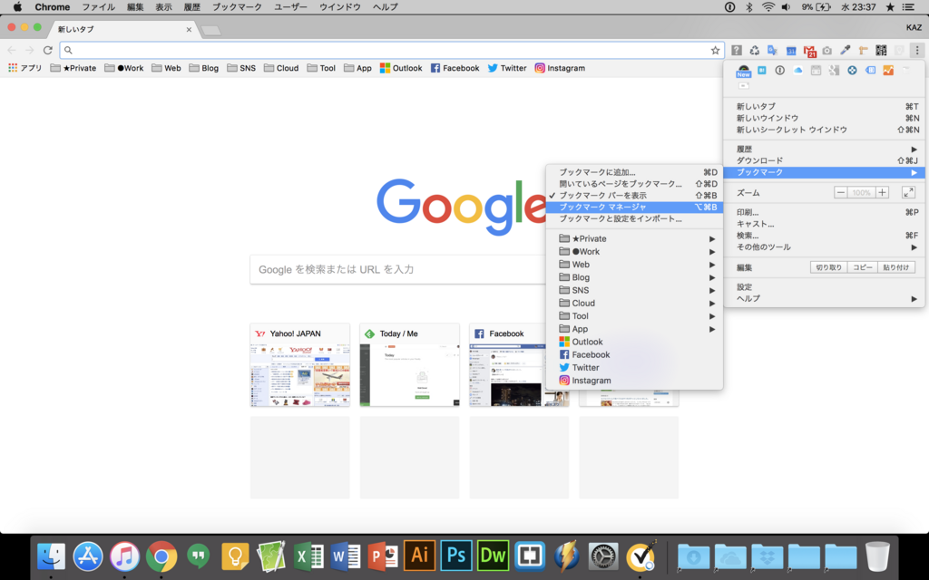Open Twitter from the bookmarks bar
This screenshot has width=929, height=580.
507,68
